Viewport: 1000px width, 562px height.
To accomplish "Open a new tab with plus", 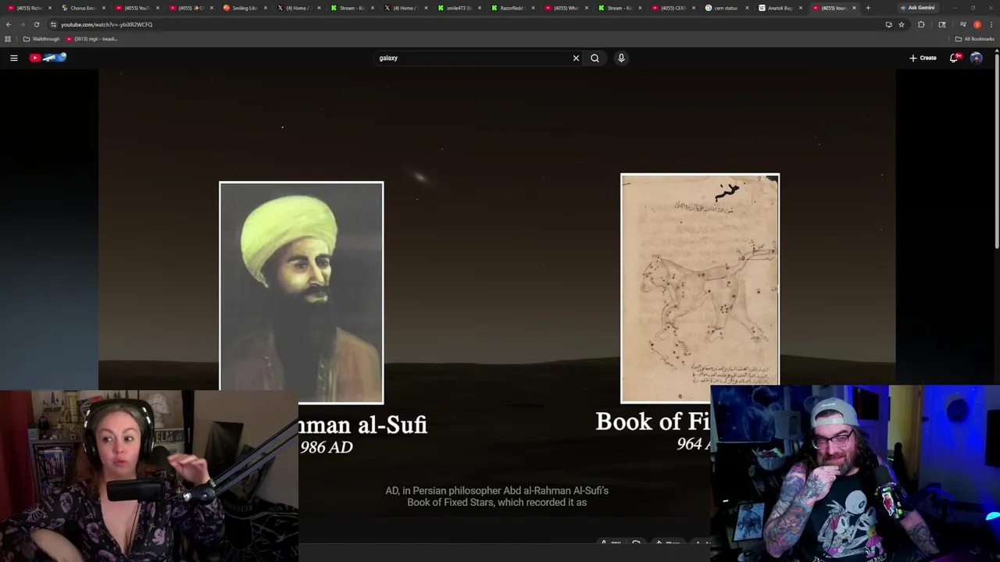I will (x=868, y=8).
